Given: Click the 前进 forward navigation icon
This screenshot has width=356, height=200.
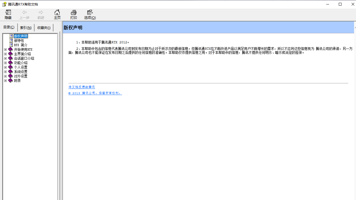Looking at the screenshot, I should pos(41,14).
